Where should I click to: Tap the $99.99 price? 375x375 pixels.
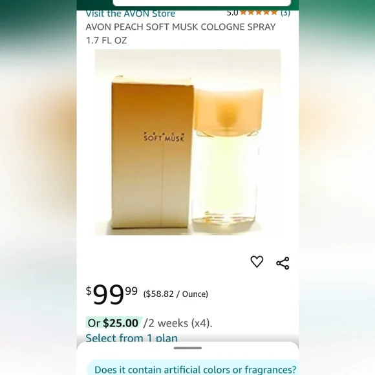coord(112,294)
